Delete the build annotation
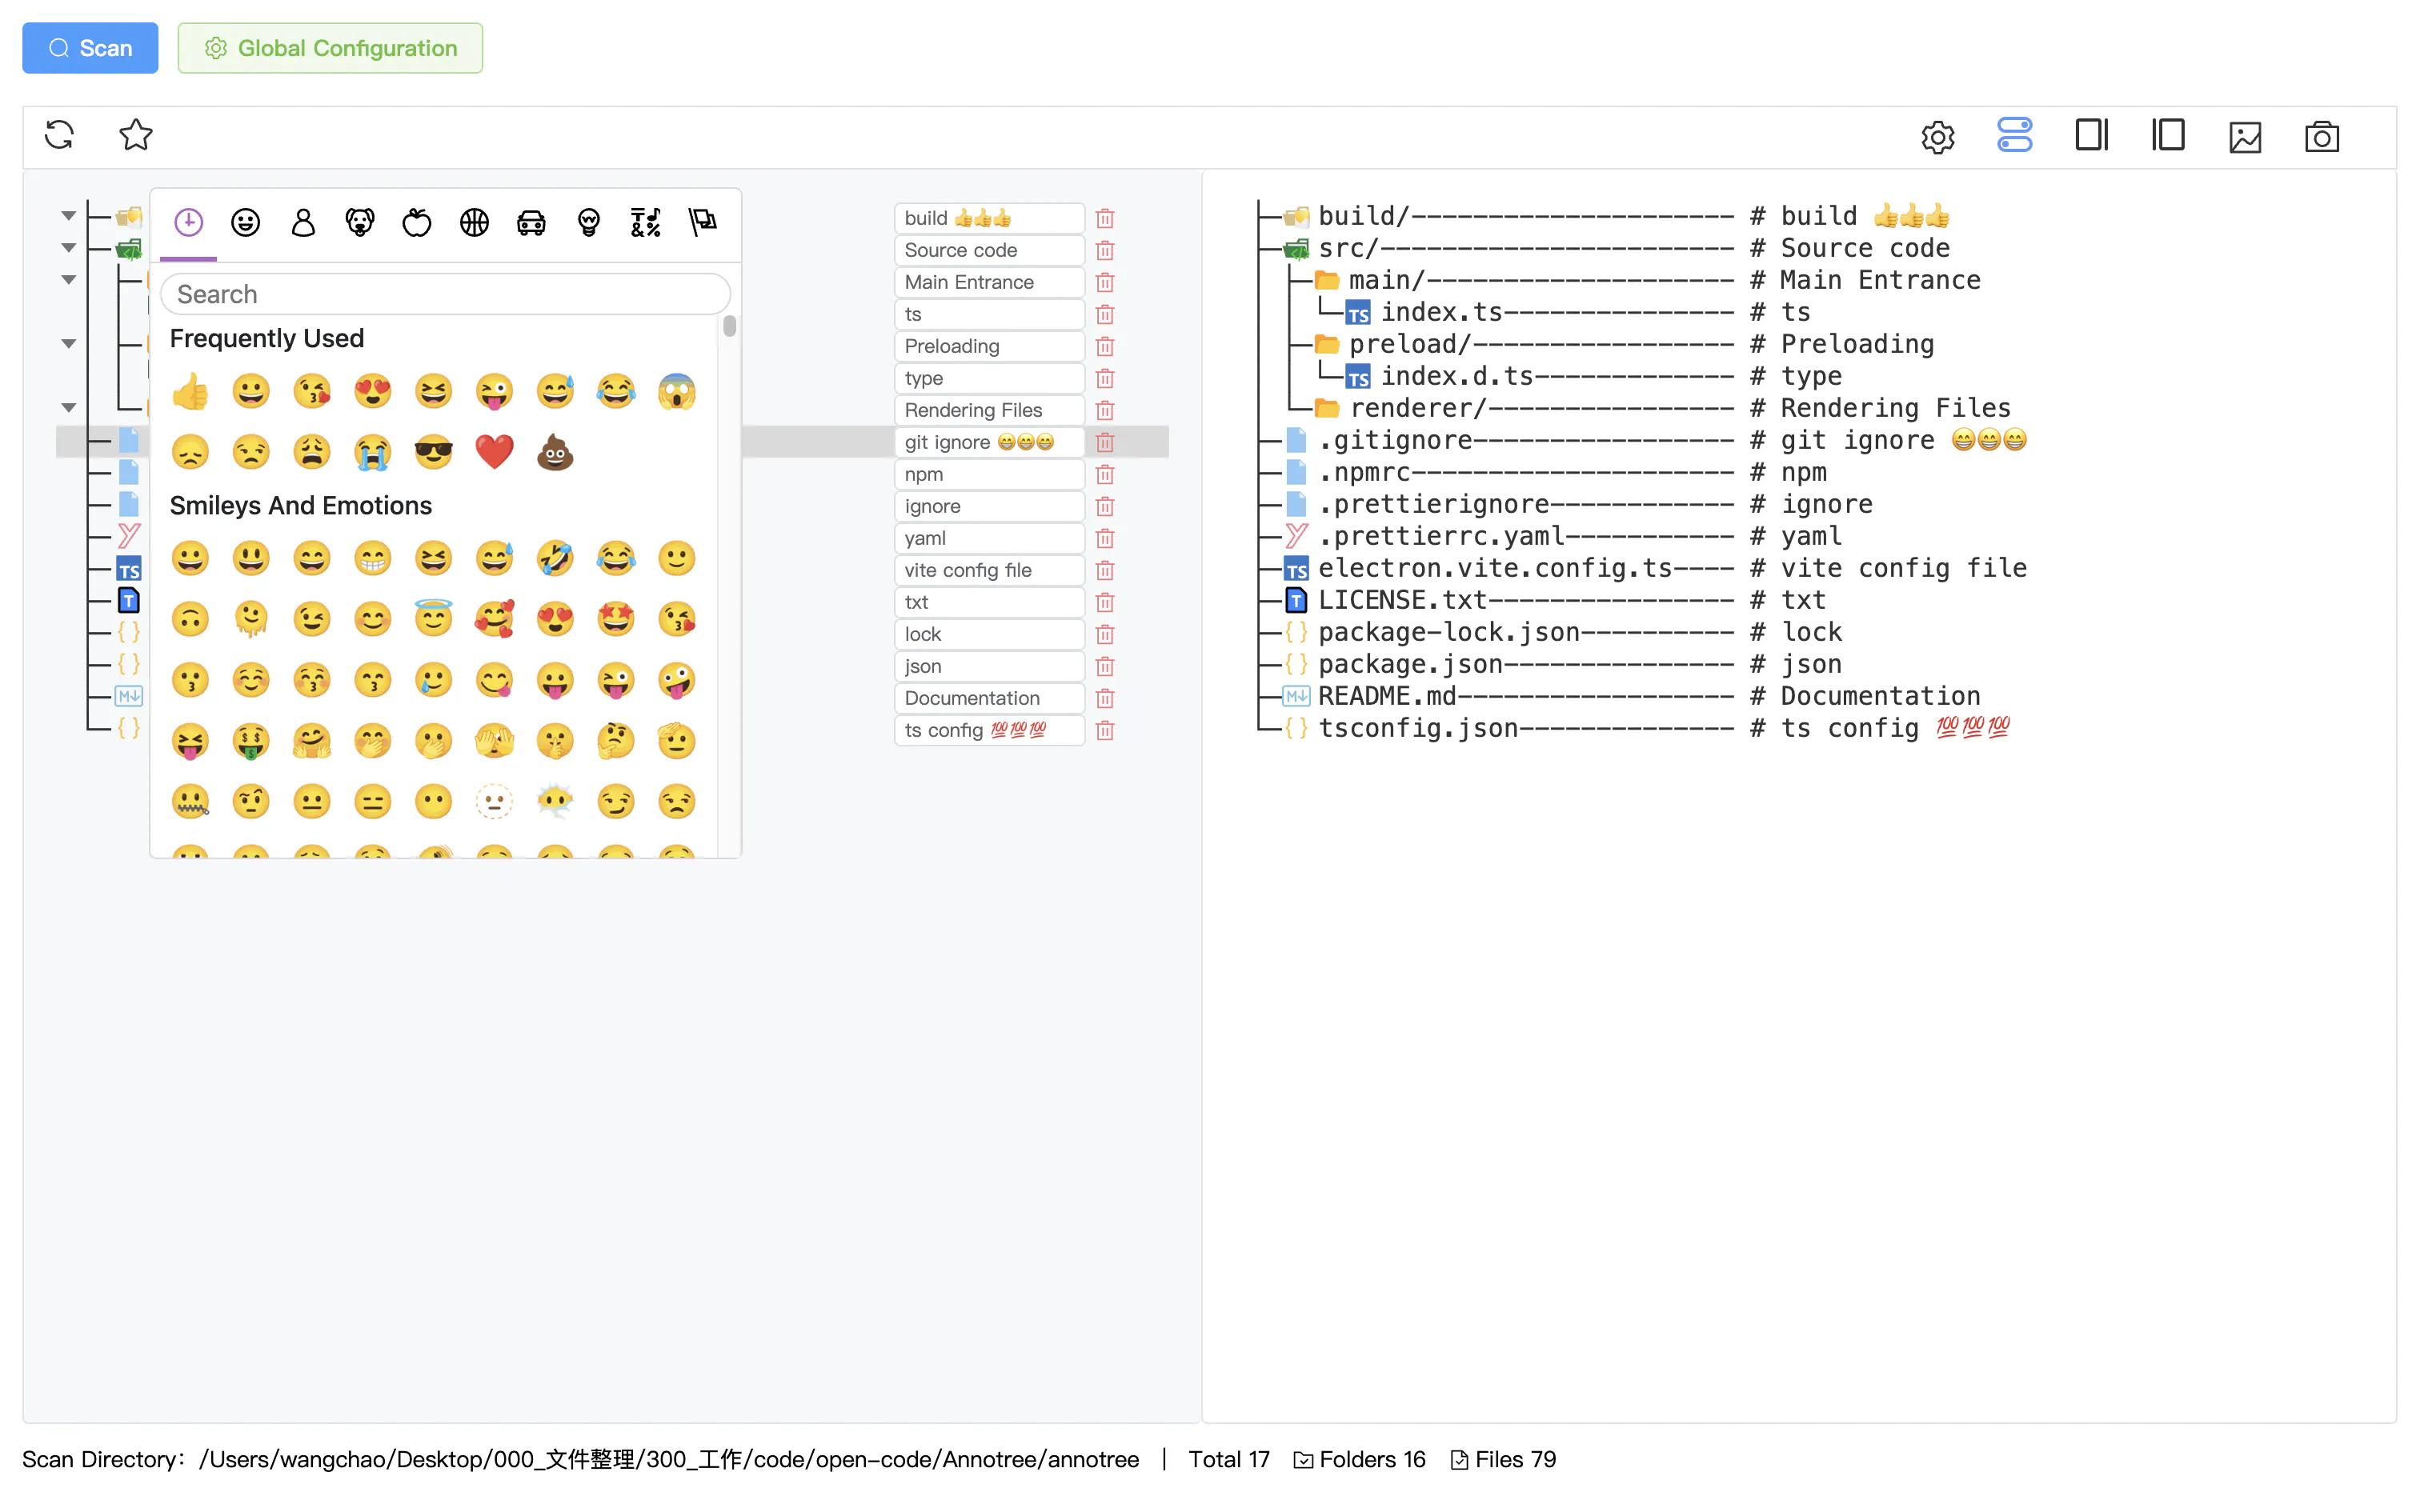The height and width of the screenshot is (1512, 2420). click(1105, 218)
